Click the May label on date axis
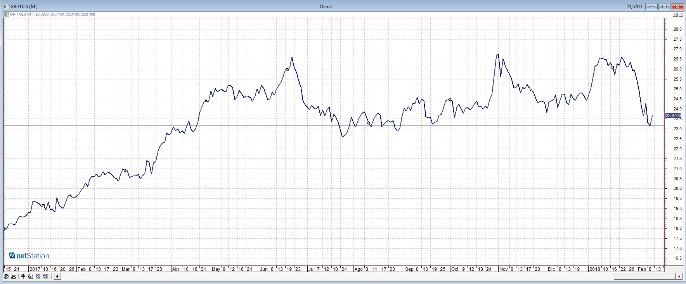Image resolution: width=686 pixels, height=284 pixels. [x=216, y=269]
